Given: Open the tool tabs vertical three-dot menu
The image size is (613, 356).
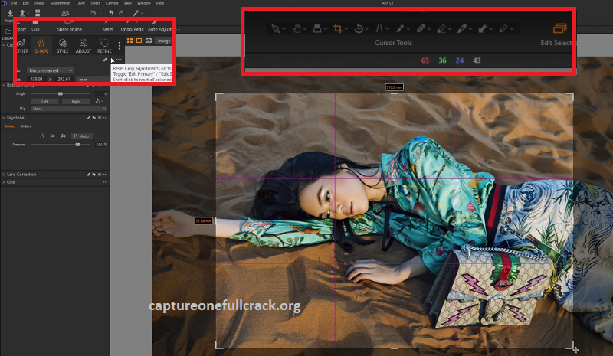Looking at the screenshot, I should pyautogui.click(x=120, y=46).
